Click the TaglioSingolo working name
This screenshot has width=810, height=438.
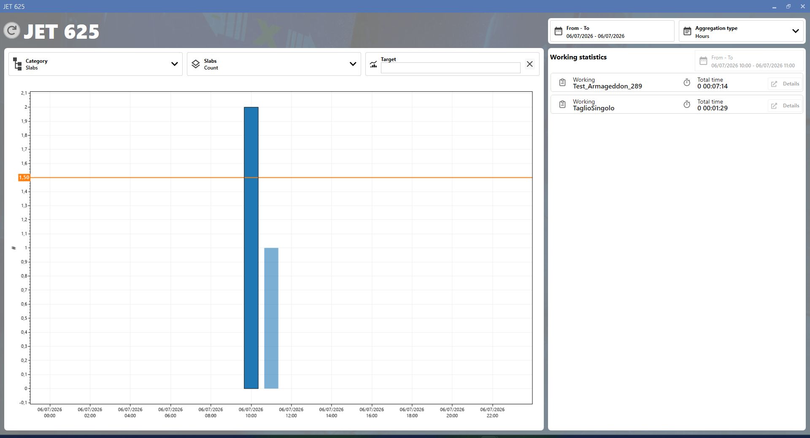click(x=593, y=108)
